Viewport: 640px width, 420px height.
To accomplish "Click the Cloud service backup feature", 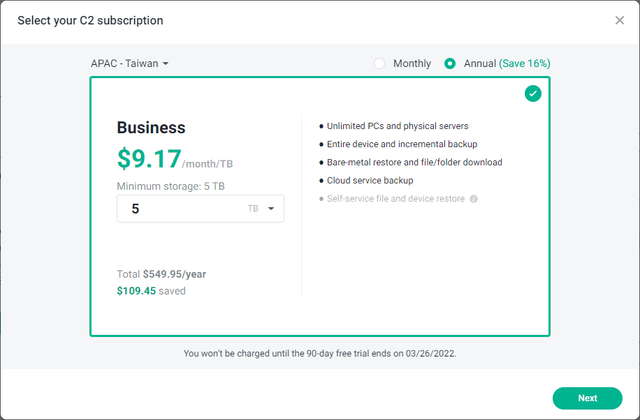I will coord(370,181).
